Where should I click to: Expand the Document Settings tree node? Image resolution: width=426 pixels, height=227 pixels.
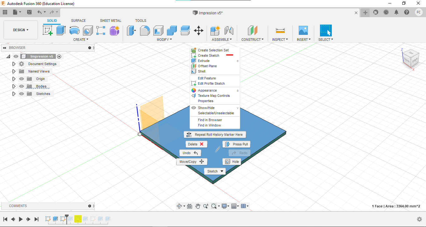[14, 64]
